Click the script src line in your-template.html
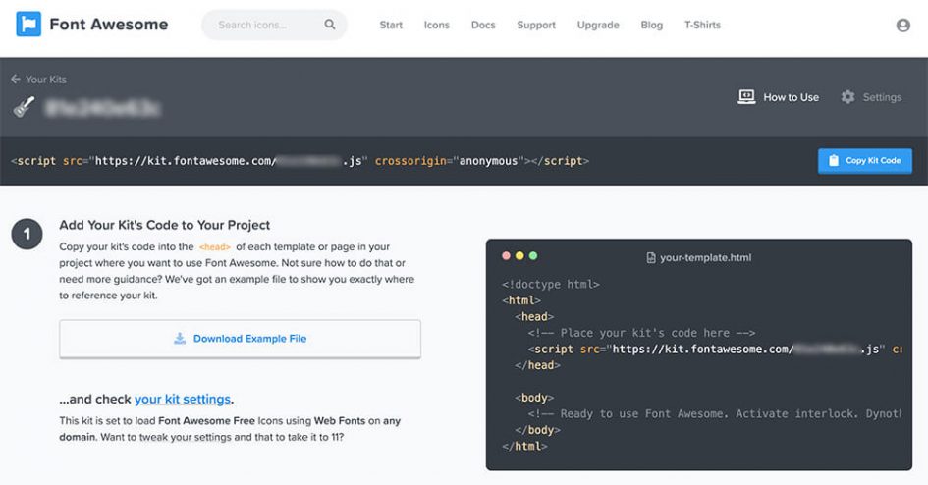928x485 pixels. pos(715,349)
